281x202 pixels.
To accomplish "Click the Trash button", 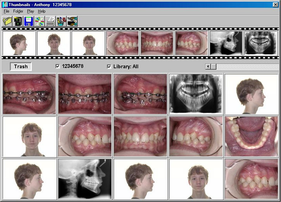I will click(21, 66).
